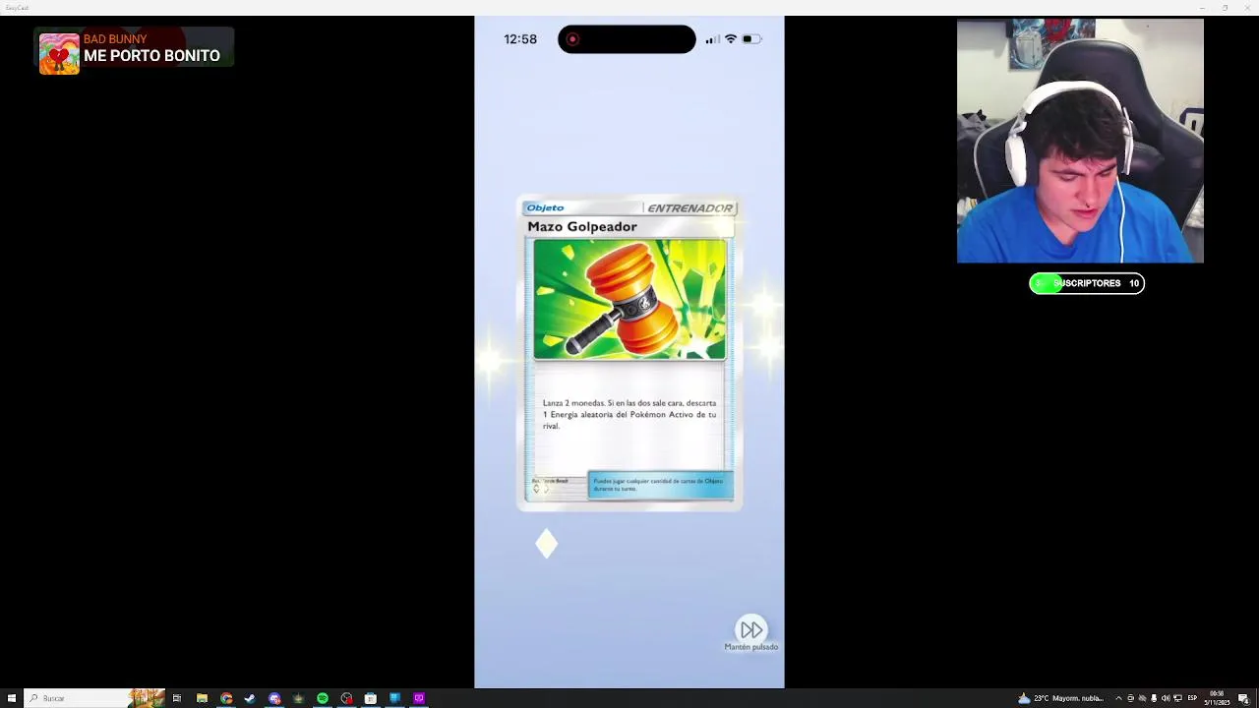Open Google Chrome from the taskbar
The width and height of the screenshot is (1259, 708).
click(226, 698)
